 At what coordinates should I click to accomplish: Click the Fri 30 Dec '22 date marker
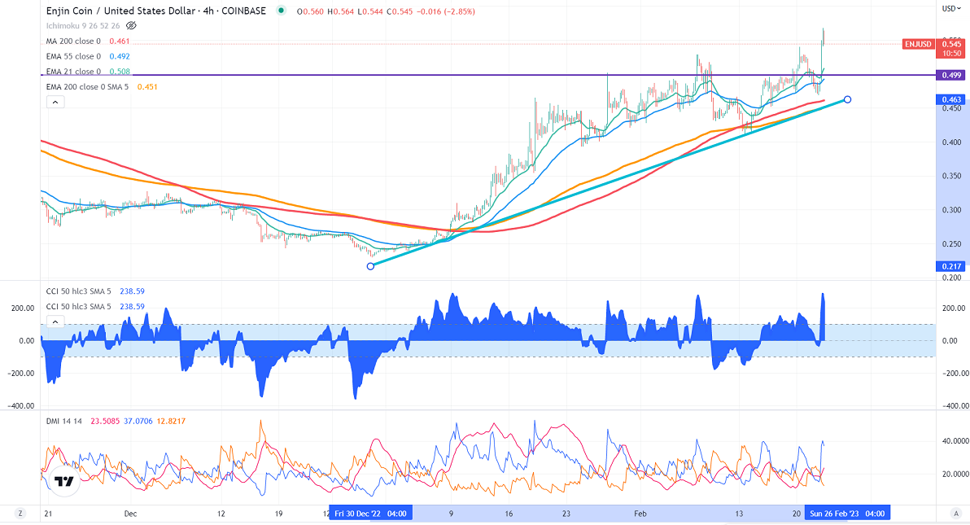click(371, 513)
